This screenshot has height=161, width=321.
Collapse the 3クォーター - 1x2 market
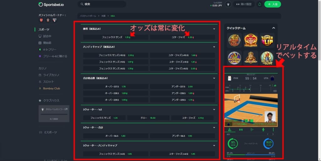click(x=214, y=110)
